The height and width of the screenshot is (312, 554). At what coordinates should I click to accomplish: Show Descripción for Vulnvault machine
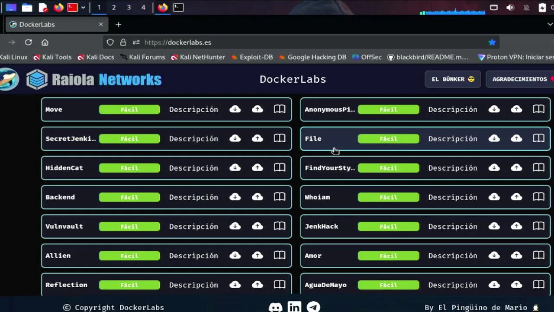(x=193, y=226)
